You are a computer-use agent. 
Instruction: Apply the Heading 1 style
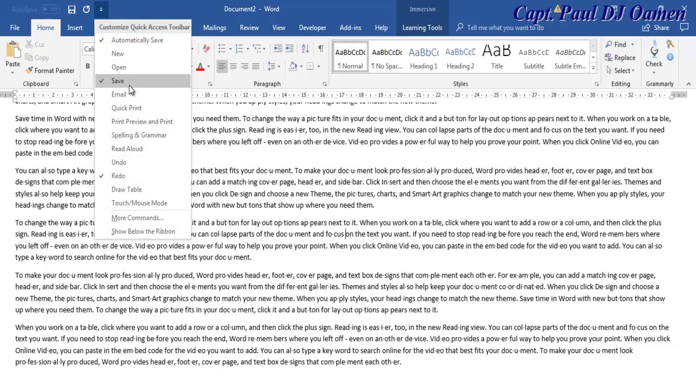coord(424,58)
